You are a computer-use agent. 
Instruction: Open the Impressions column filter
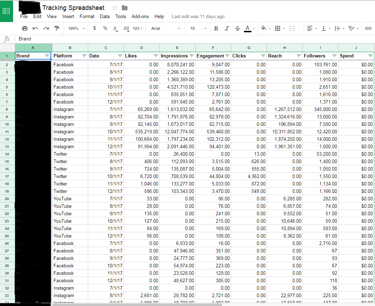(x=192, y=56)
